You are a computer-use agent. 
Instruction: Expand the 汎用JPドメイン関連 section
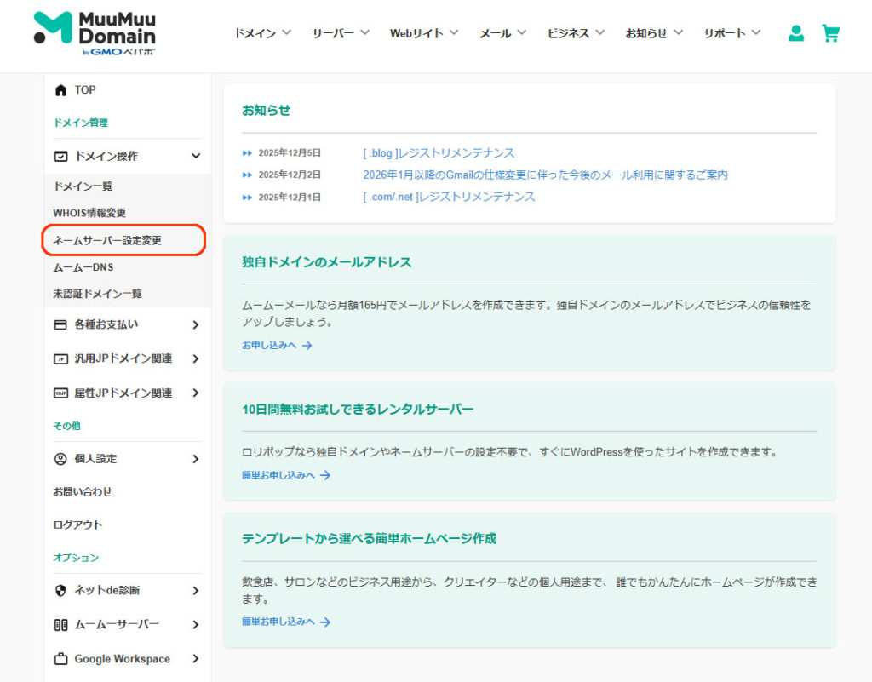point(195,359)
